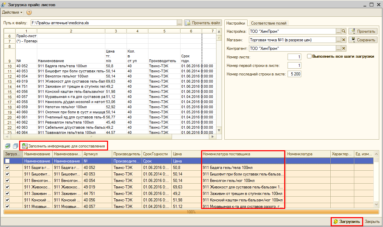Open the help question mark icon
383x227 pixels.
click(x=29, y=12)
